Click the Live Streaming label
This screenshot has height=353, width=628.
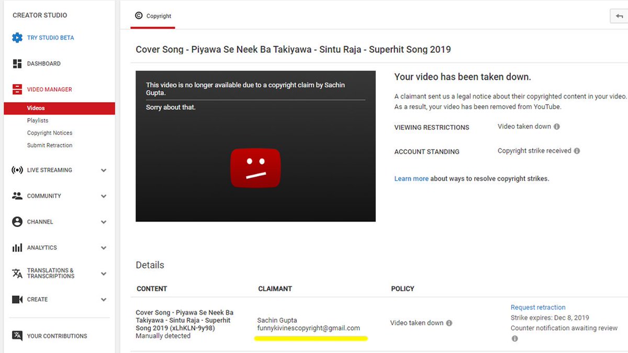pos(50,170)
